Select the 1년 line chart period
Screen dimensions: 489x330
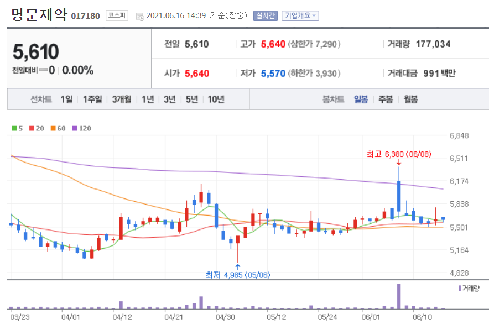(x=148, y=99)
